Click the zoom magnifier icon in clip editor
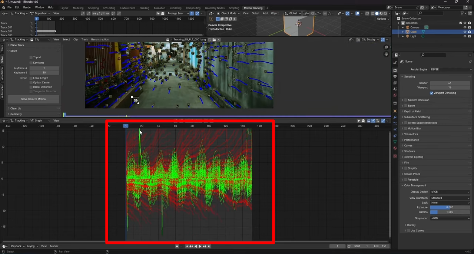The width and height of the screenshot is (474, 254). [x=386, y=47]
